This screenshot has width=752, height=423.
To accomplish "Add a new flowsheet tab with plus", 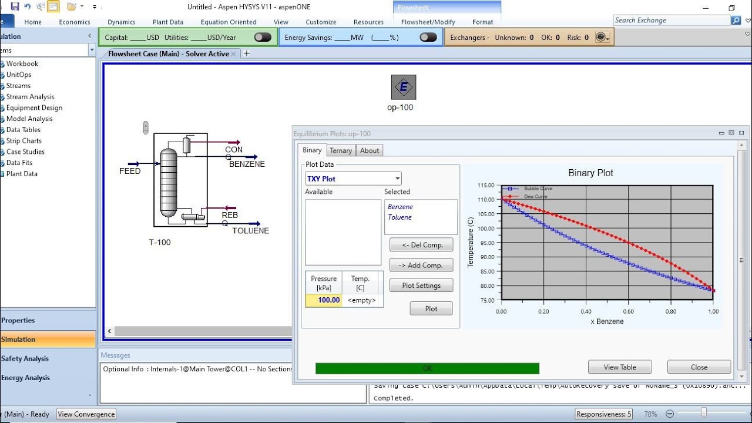I will pyautogui.click(x=247, y=53).
